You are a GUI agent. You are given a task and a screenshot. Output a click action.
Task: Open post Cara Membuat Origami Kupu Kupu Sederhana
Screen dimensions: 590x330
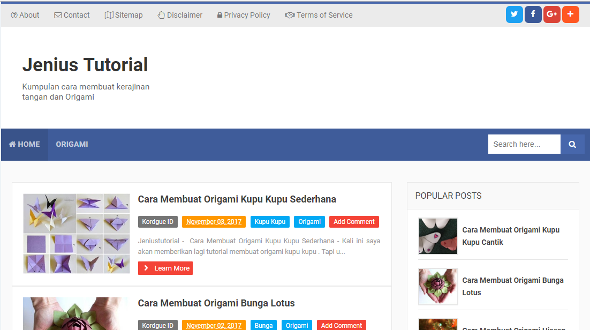(237, 199)
